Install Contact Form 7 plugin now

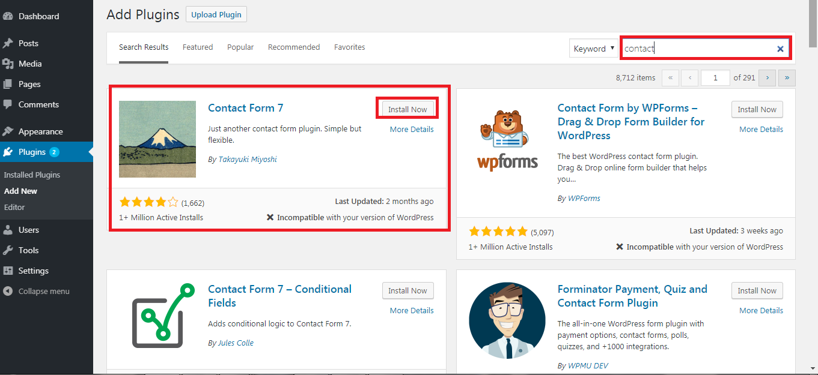click(x=407, y=109)
